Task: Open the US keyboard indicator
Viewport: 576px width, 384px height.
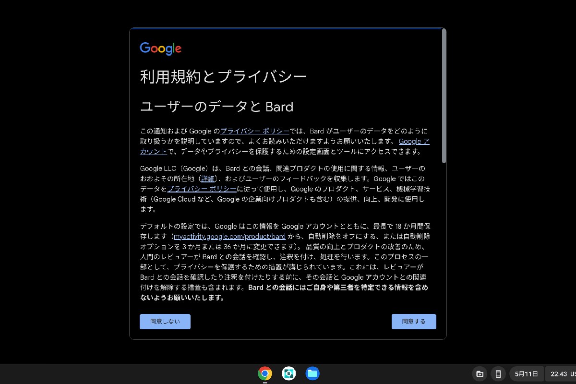Action: (x=573, y=373)
